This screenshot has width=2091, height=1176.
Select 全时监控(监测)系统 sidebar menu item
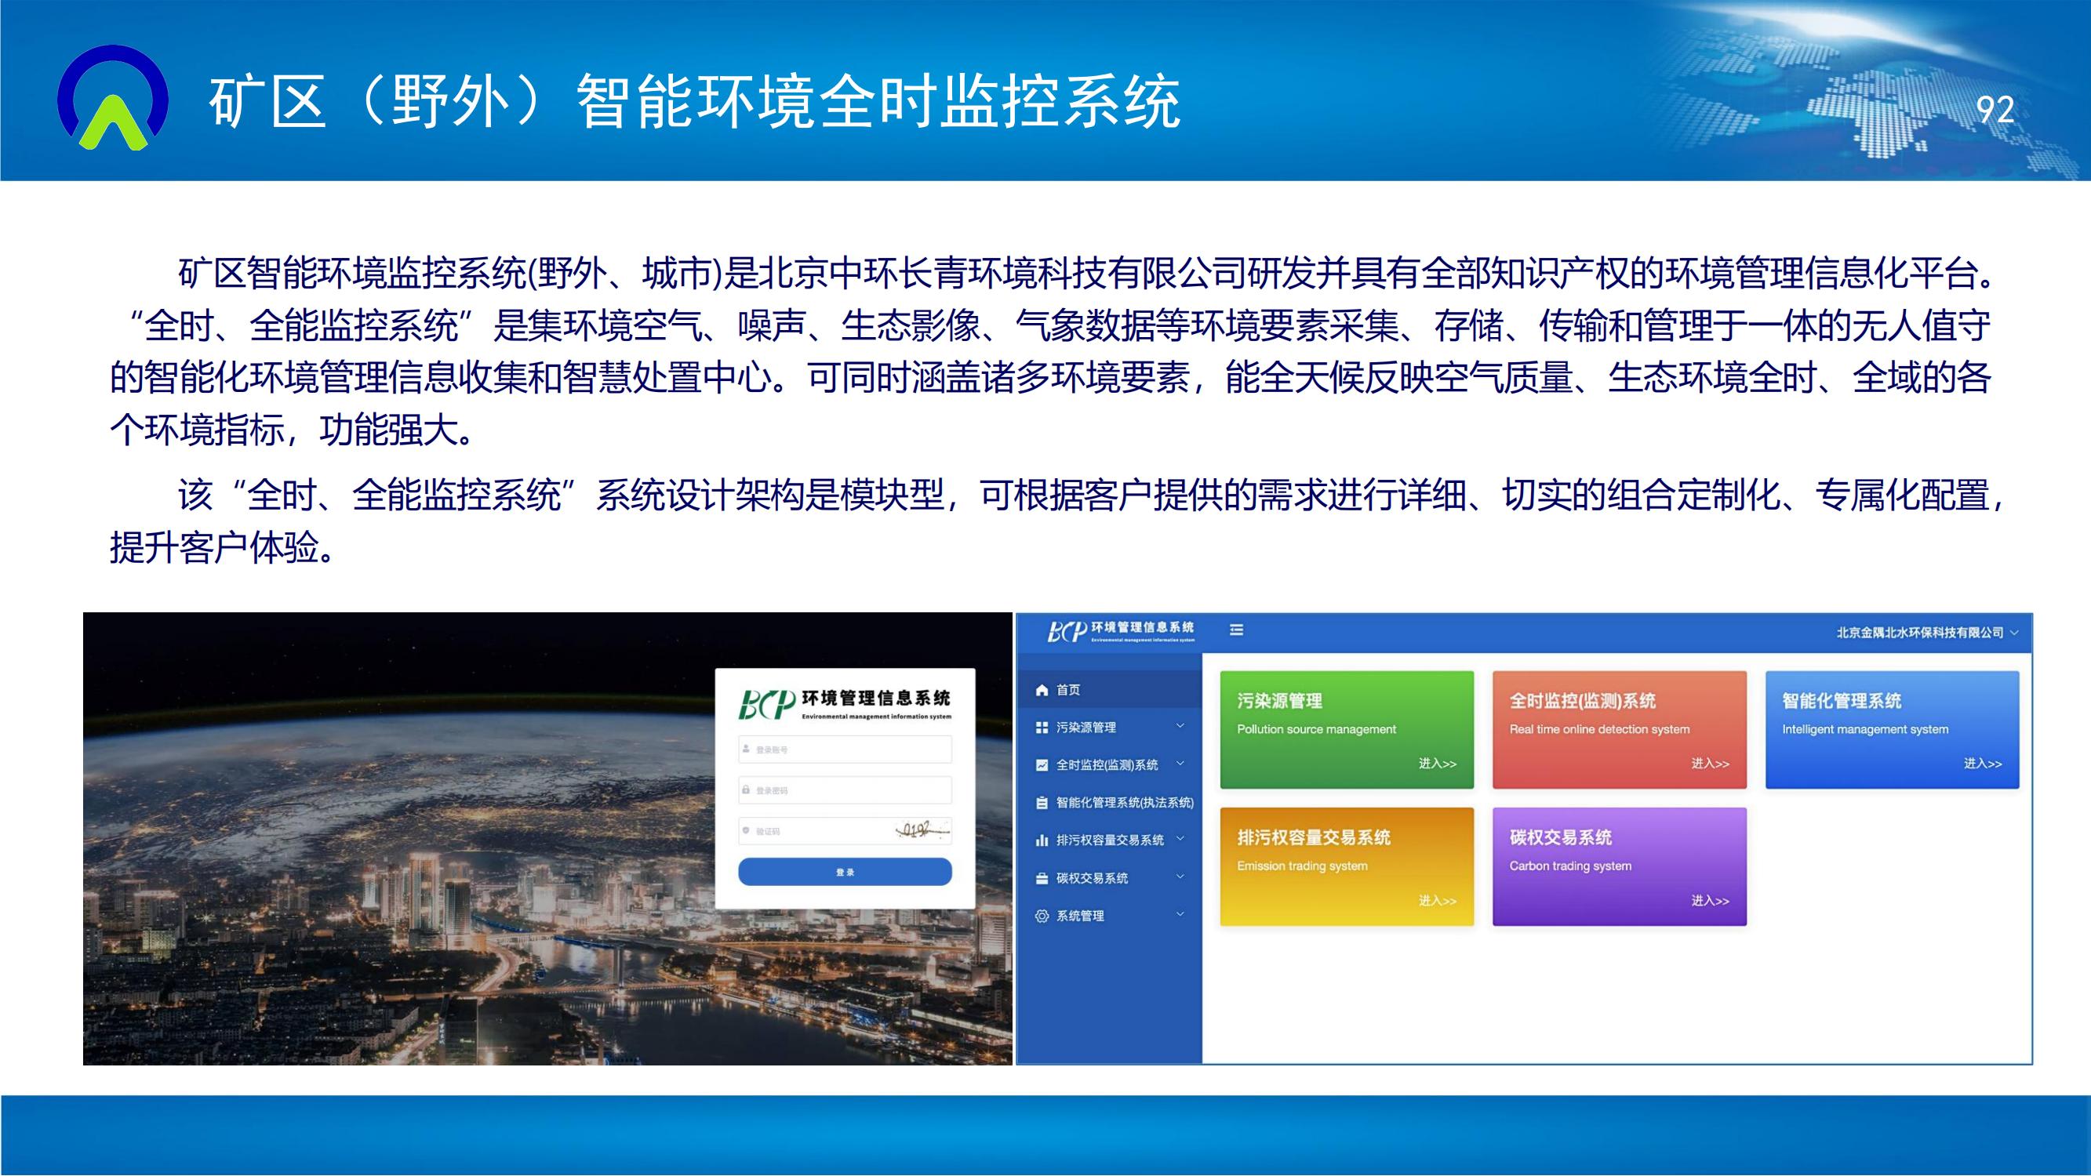[1107, 764]
